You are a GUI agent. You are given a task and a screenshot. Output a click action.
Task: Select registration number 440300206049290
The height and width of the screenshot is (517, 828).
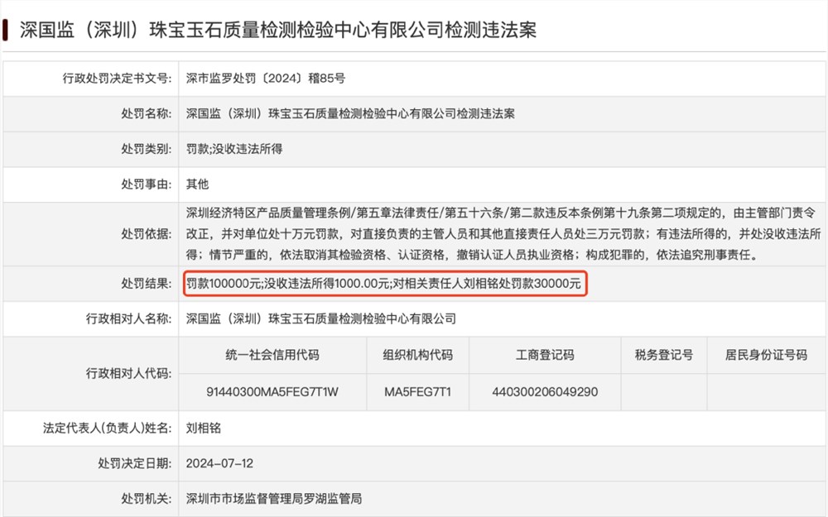coord(545,392)
